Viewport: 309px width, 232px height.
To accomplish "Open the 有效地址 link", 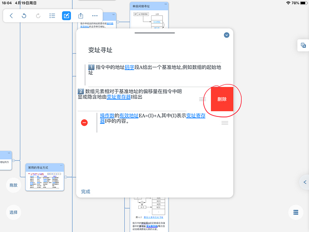I will [129, 116].
